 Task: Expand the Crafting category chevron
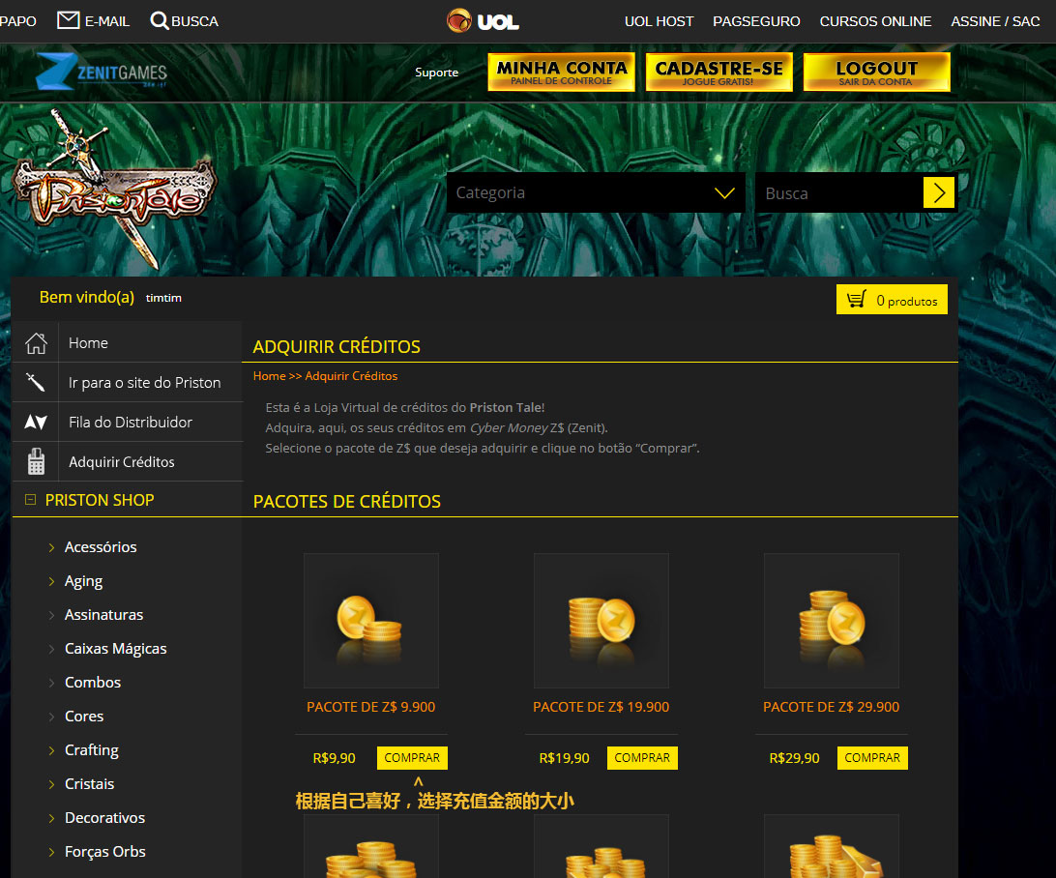click(x=51, y=750)
